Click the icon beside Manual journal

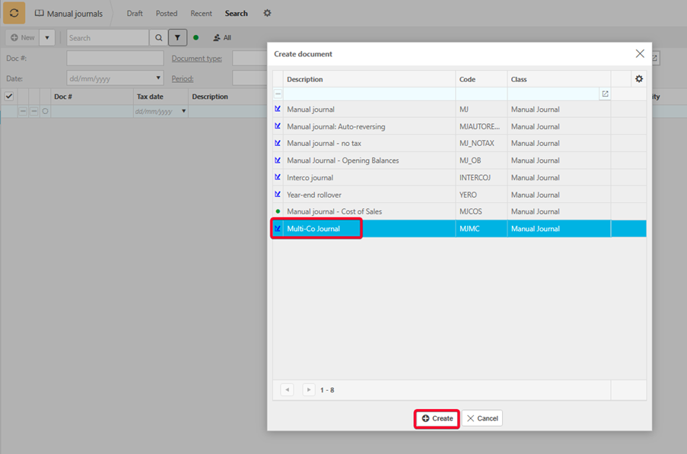coord(278,109)
